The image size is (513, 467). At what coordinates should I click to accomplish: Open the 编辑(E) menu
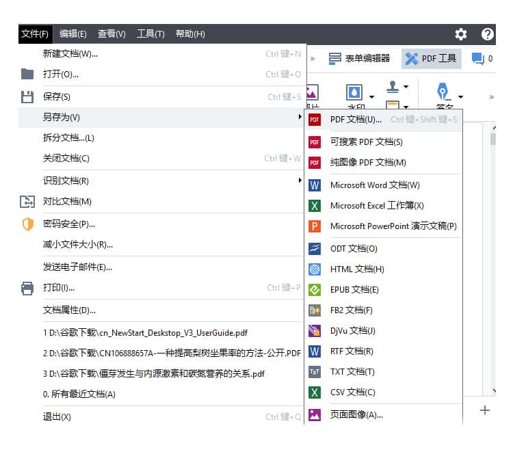tap(73, 34)
